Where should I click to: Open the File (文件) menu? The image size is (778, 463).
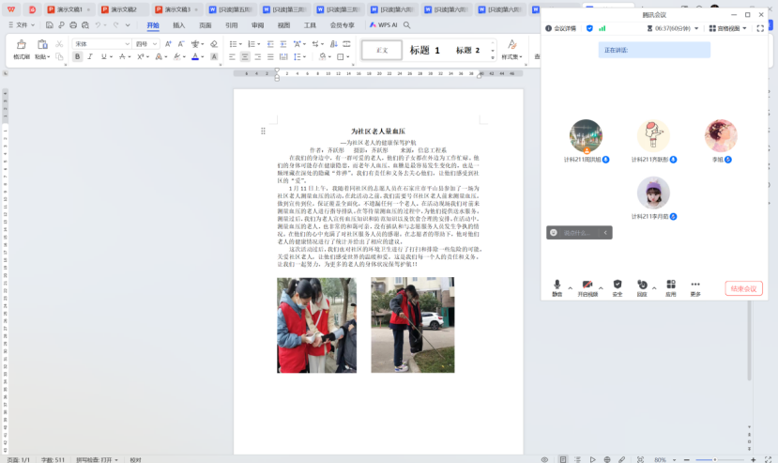[20, 25]
